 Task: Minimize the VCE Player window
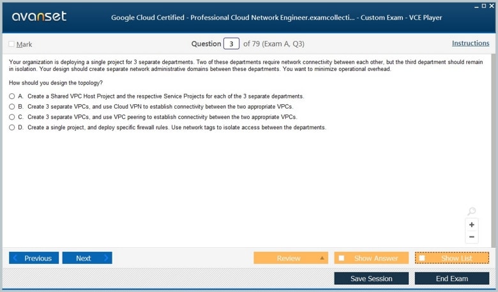click(x=476, y=6)
